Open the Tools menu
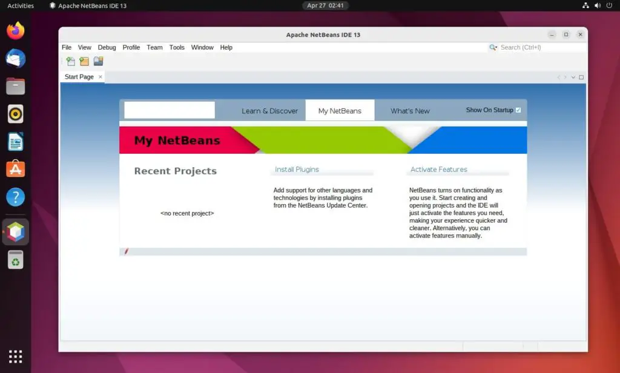This screenshot has height=373, width=620. 177,47
